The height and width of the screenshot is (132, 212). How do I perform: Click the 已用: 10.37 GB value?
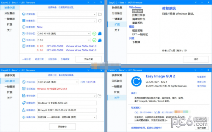(x=88, y=82)
